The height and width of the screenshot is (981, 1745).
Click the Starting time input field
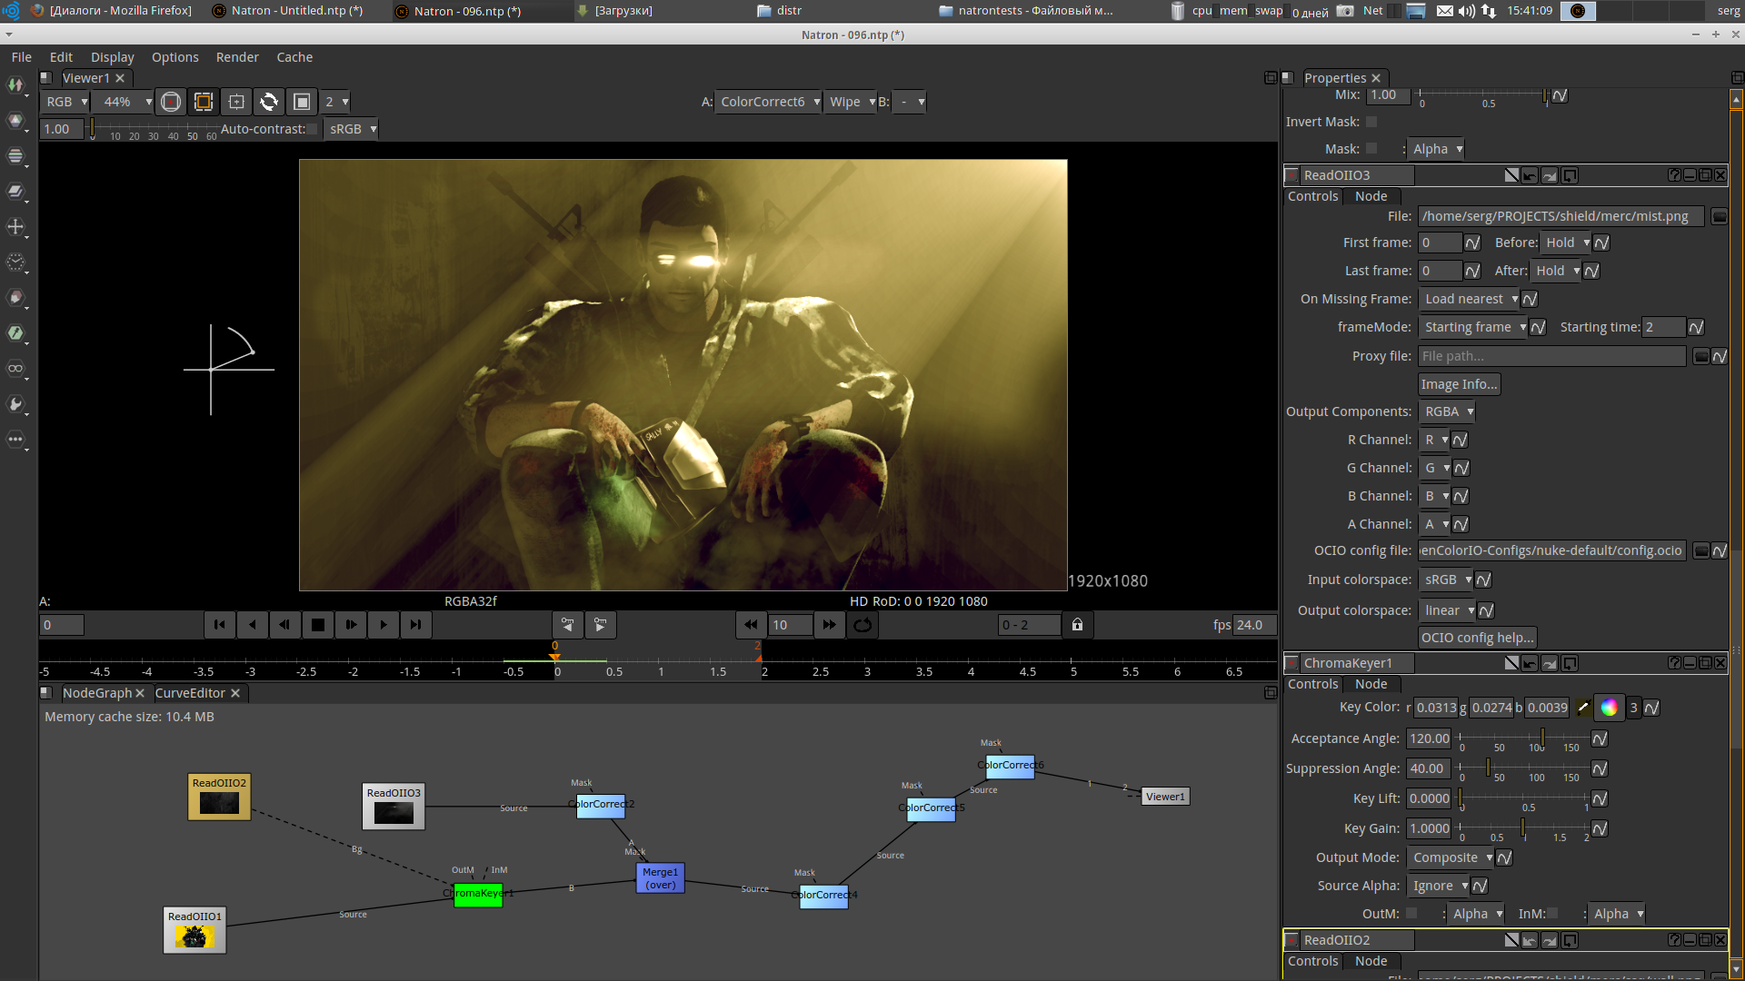tap(1663, 327)
